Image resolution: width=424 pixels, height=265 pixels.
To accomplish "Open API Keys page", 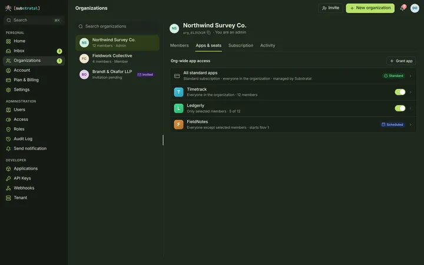I will point(34,178).
